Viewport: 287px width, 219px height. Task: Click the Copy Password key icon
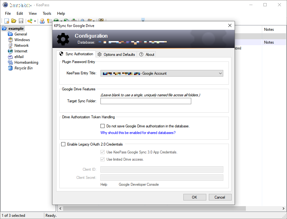pos(49,21)
